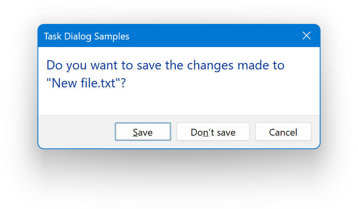Click the white content area below the question
This screenshot has width=358, height=209.
(x=179, y=103)
